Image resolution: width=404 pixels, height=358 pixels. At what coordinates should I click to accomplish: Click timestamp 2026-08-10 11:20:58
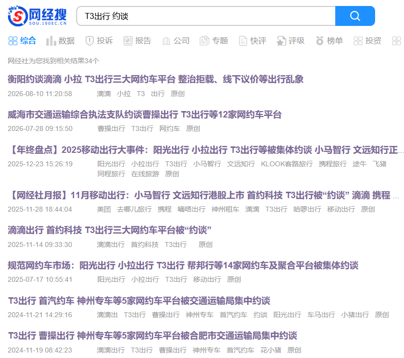(x=40, y=94)
